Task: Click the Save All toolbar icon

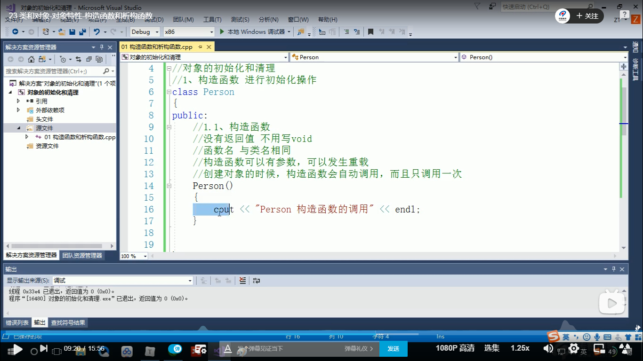Action: click(x=82, y=32)
